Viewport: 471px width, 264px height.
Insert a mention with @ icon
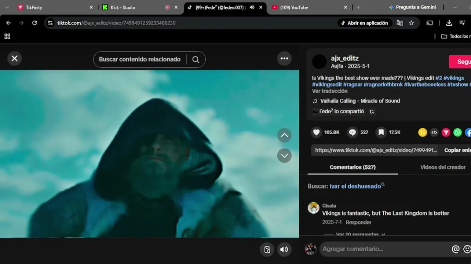(456, 249)
